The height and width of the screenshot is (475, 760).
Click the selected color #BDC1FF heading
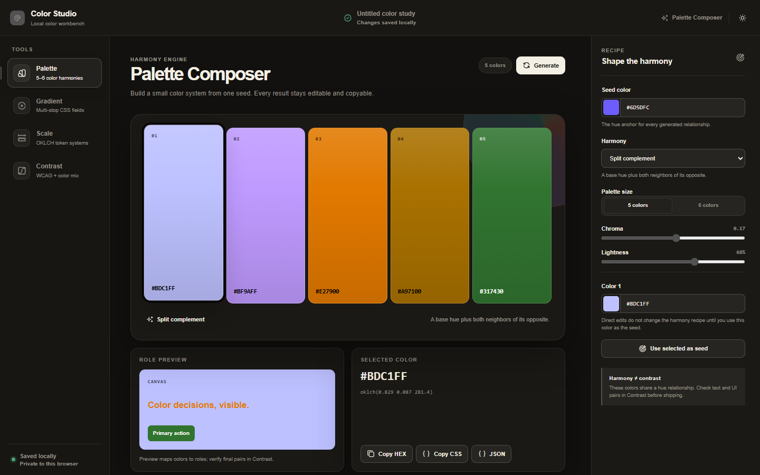point(384,376)
